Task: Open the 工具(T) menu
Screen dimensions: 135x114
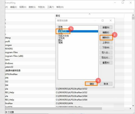Action: coord(50,7)
